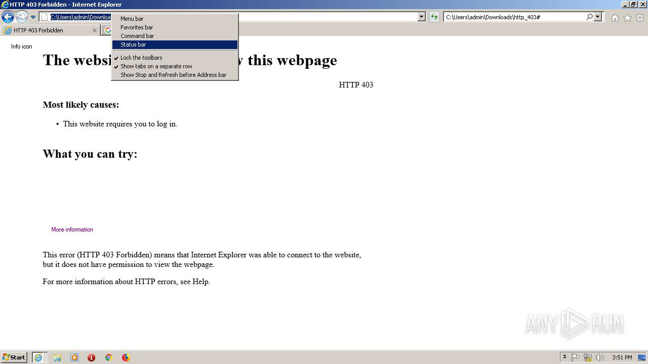Viewport: 648px width, 364px height.
Task: Click the green Refresh icon
Action: (434, 17)
